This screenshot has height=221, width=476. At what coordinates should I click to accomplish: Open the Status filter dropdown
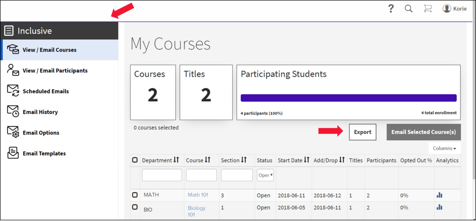pyautogui.click(x=265, y=175)
